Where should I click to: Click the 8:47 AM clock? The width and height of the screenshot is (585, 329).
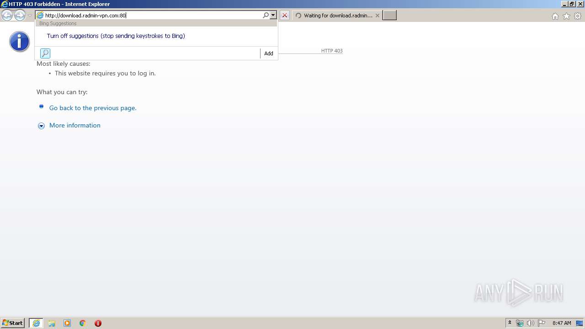tap(562, 323)
